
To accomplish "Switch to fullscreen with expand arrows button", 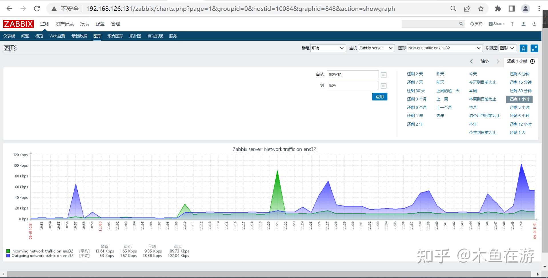I will pos(534,48).
